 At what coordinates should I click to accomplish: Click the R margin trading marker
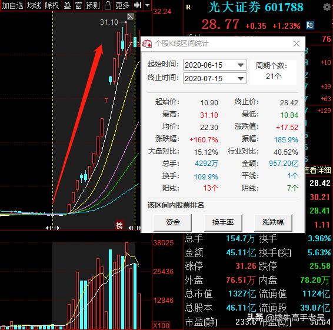click(188, 8)
